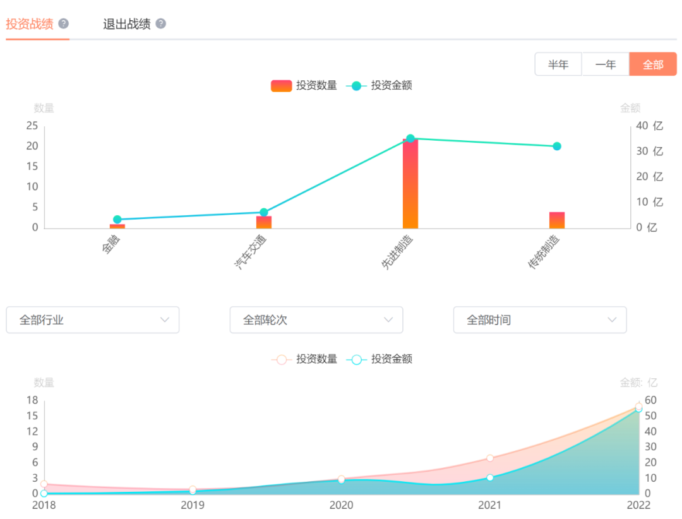Toggle 投资金额 line legend in top chart
This screenshot has width=682, height=519.
[x=380, y=85]
